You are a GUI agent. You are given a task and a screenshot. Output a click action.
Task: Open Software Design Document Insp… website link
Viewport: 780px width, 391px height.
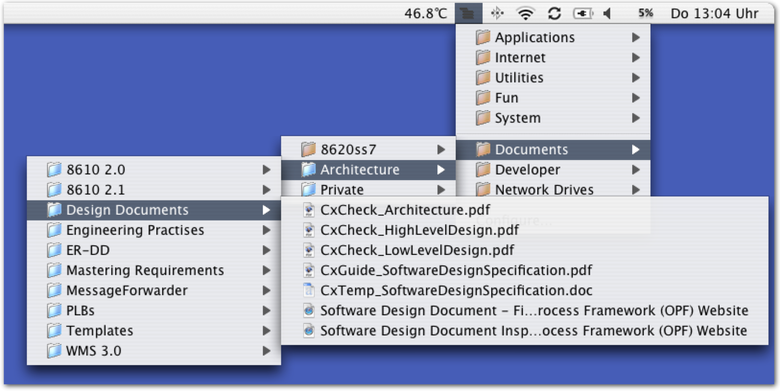[x=533, y=331]
